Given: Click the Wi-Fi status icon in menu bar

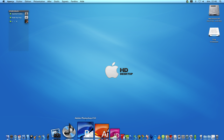Looking at the screenshot, I should pyautogui.click(x=200, y=1).
